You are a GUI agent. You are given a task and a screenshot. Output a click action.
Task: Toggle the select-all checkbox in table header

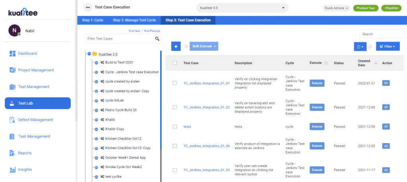click(175, 63)
